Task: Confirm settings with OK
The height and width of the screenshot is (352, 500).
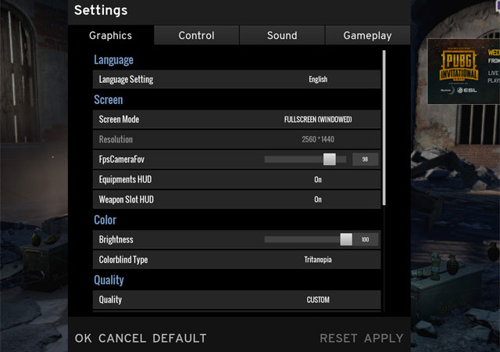Action: pyautogui.click(x=84, y=338)
